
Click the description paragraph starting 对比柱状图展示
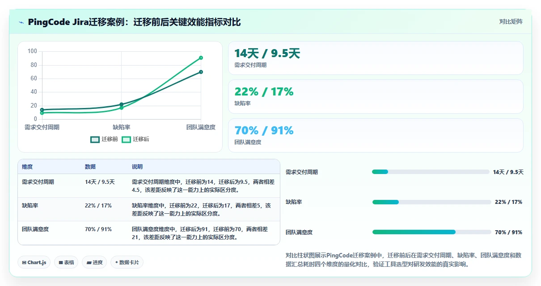[x=403, y=260]
